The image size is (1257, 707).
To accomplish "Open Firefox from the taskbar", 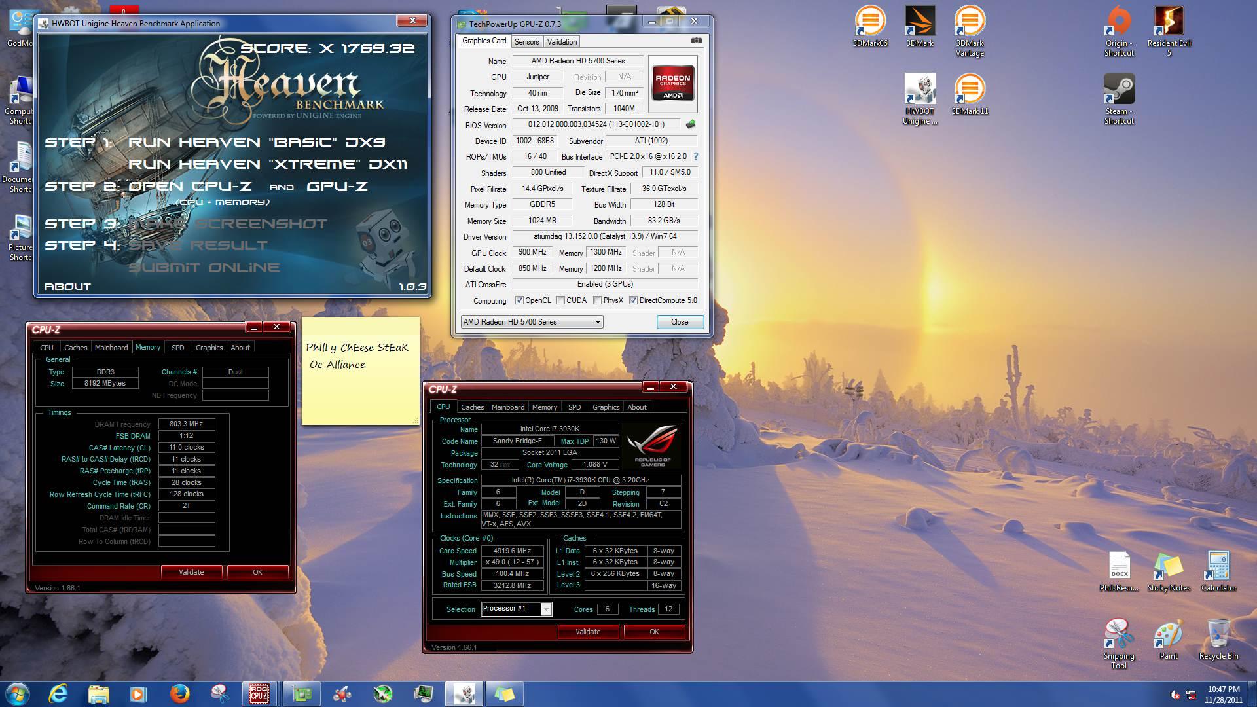I will [179, 693].
